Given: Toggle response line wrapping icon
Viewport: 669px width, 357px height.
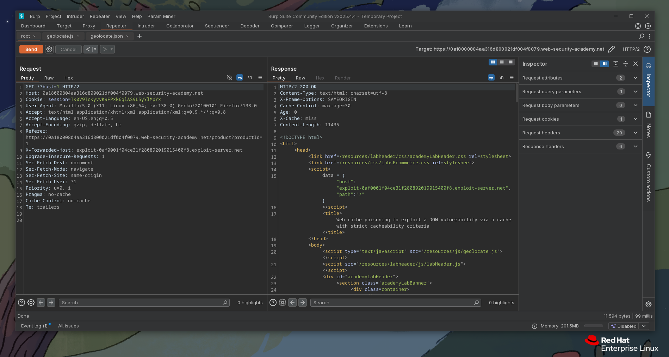Looking at the screenshot, I should click(491, 78).
